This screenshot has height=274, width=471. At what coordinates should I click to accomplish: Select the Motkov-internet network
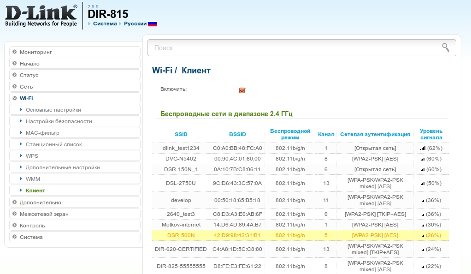point(181,225)
